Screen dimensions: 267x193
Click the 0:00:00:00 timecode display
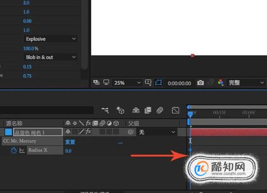pos(179,83)
